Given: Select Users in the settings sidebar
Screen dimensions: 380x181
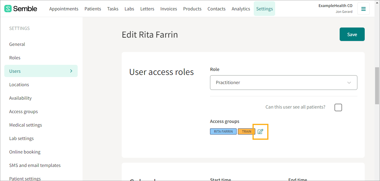Looking at the screenshot, I should (41, 71).
